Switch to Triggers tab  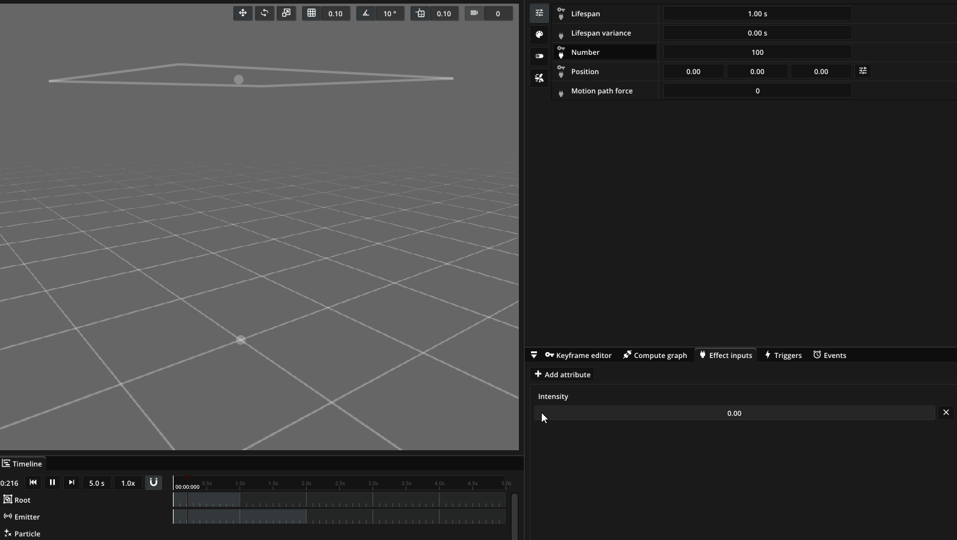click(x=783, y=355)
